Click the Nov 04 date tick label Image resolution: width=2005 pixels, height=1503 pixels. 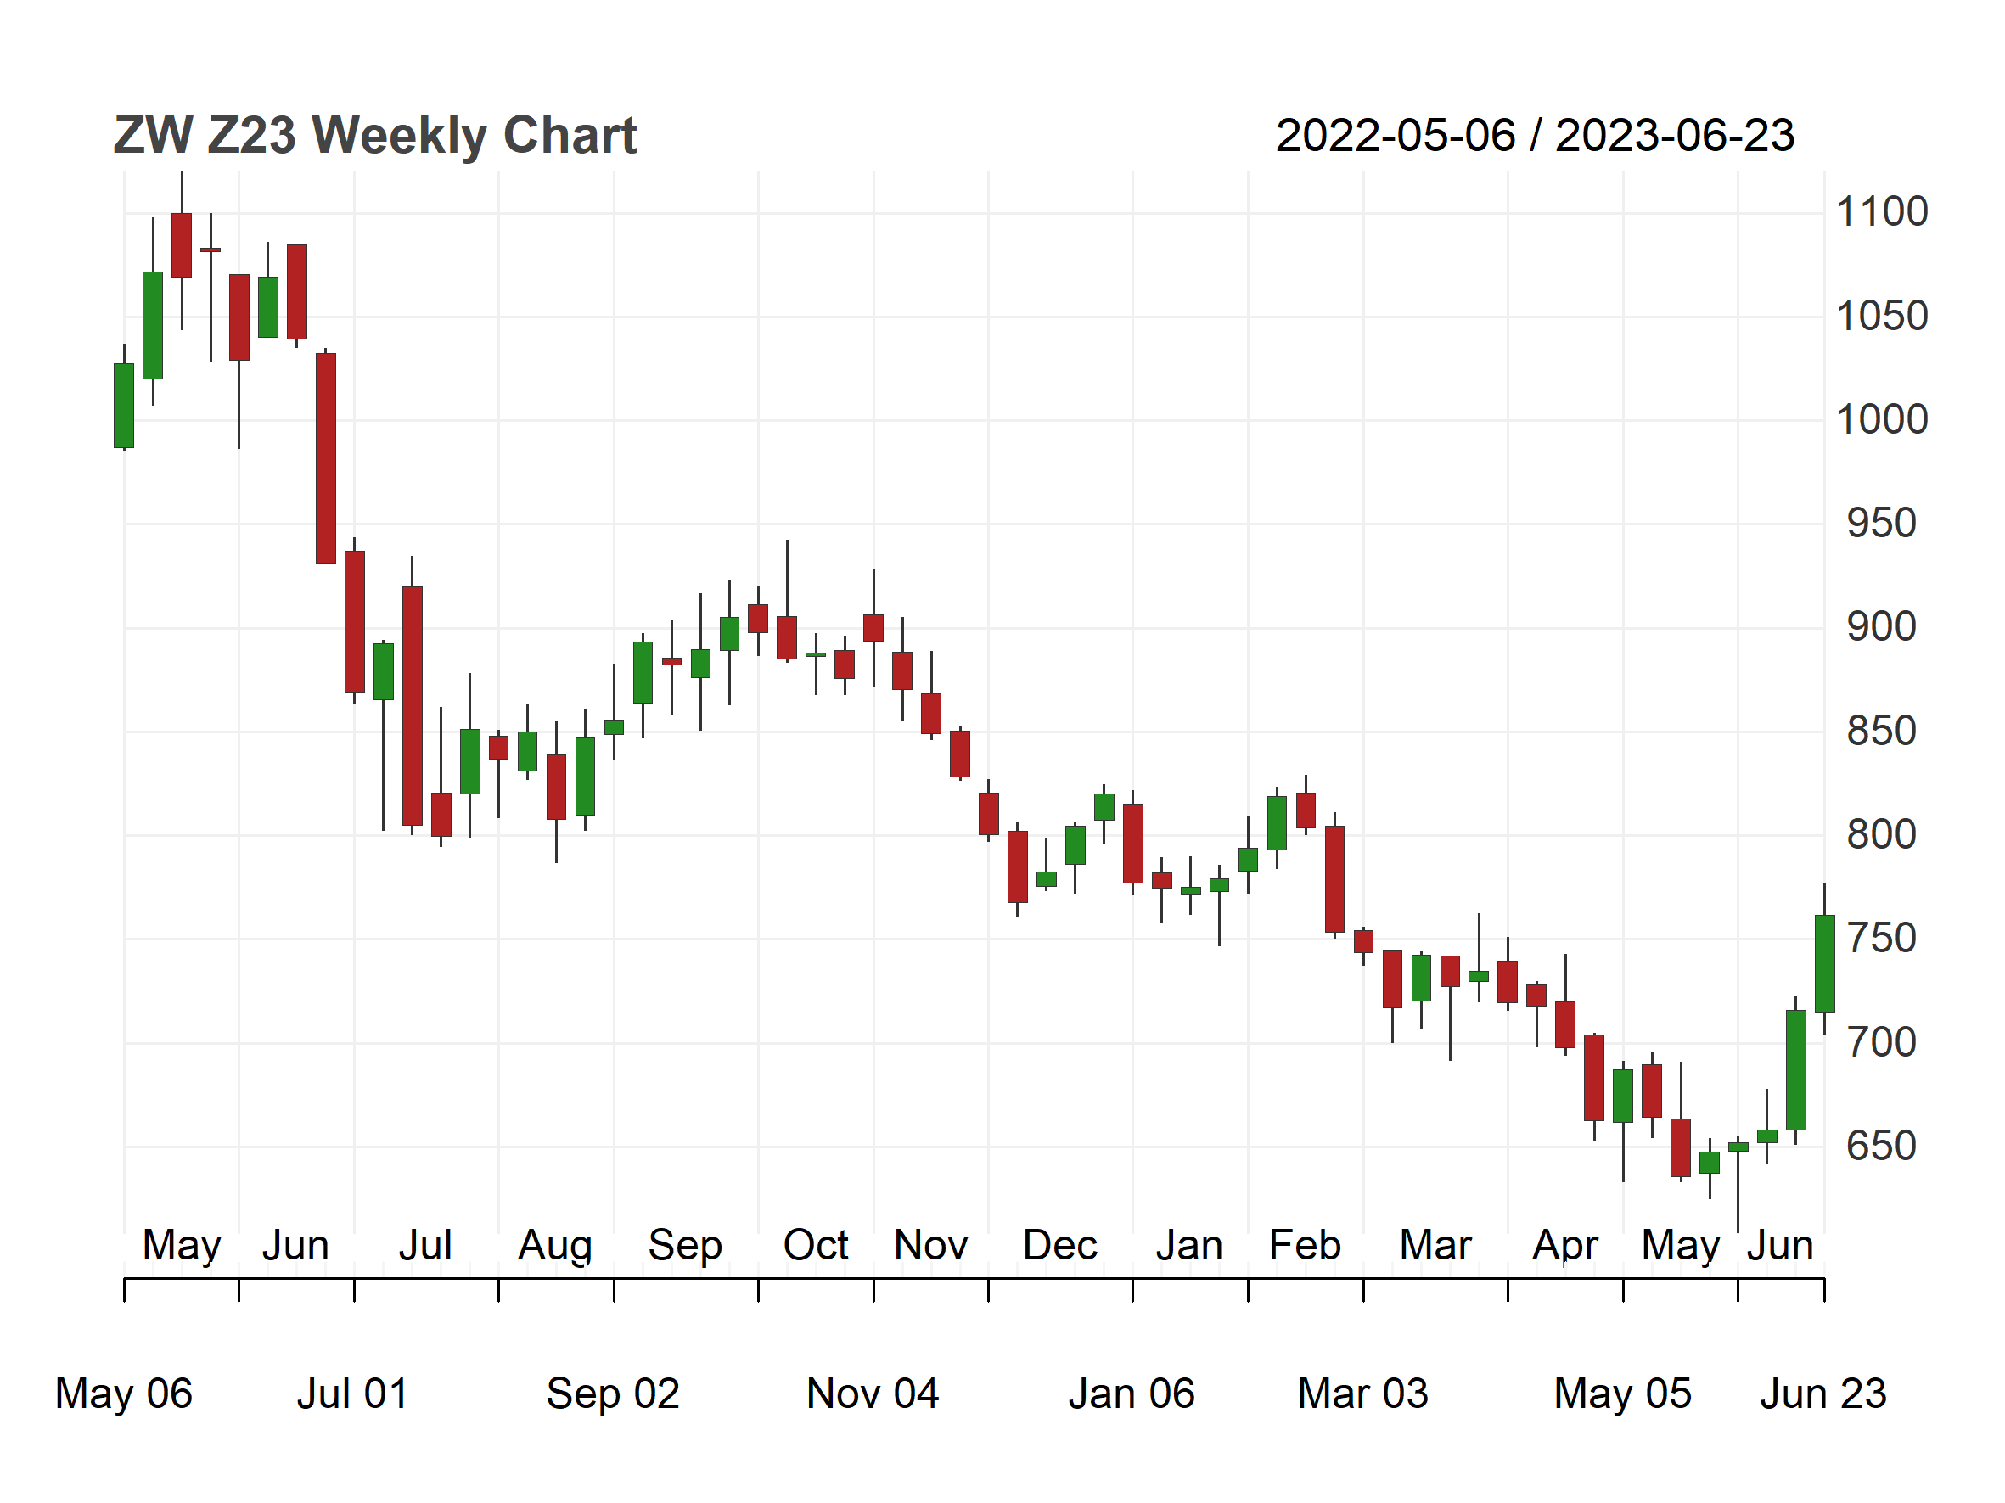873,1394
